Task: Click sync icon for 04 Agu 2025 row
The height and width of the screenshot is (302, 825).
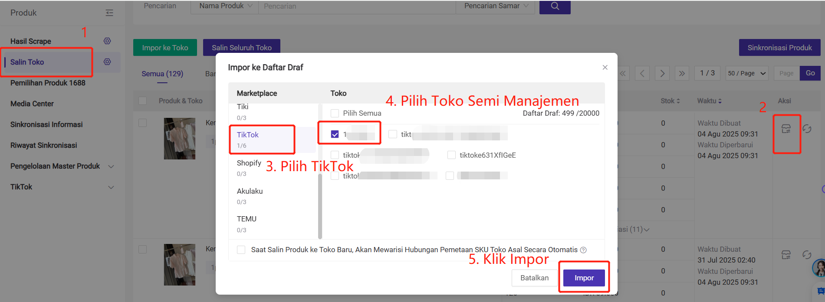Action: (x=807, y=129)
